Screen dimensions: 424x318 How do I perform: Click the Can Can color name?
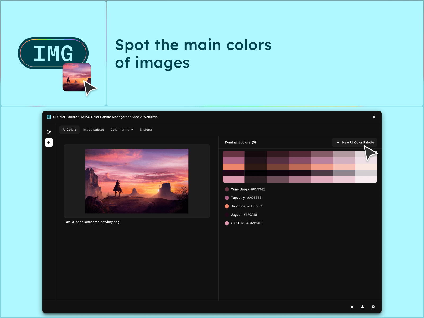(x=238, y=223)
